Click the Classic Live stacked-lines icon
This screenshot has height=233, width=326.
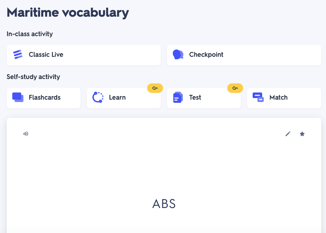[18, 55]
